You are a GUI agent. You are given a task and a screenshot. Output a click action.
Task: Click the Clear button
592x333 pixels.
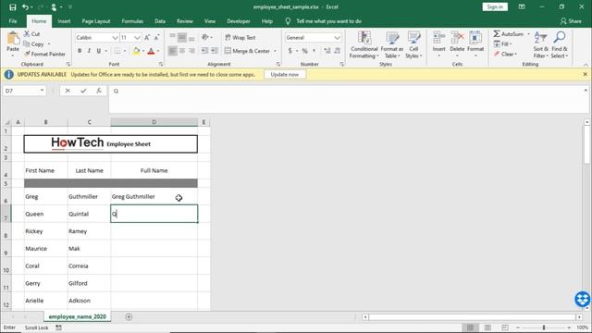pyautogui.click(x=505, y=54)
